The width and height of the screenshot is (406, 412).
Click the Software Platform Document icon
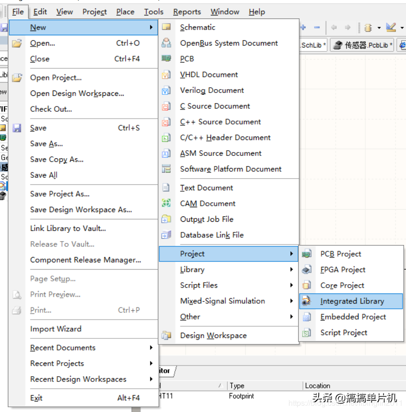166,168
